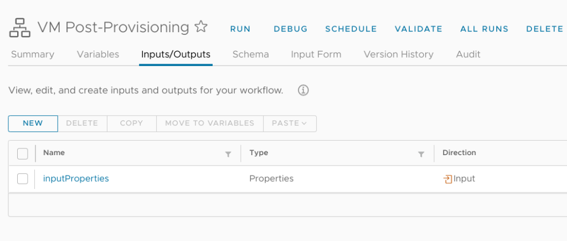This screenshot has width=567, height=241.
Task: Tick the select-all header checkbox
Action: click(x=22, y=154)
